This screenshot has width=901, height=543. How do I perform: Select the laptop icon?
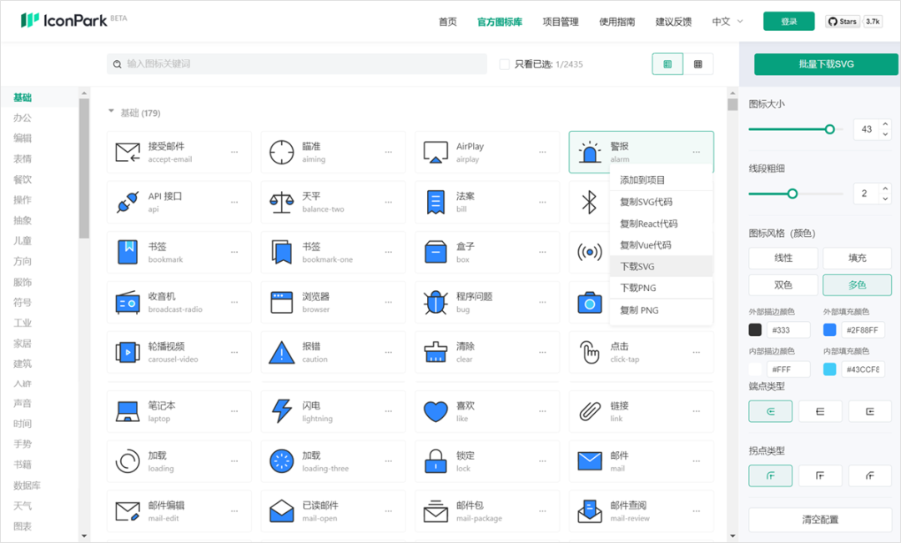tap(128, 411)
